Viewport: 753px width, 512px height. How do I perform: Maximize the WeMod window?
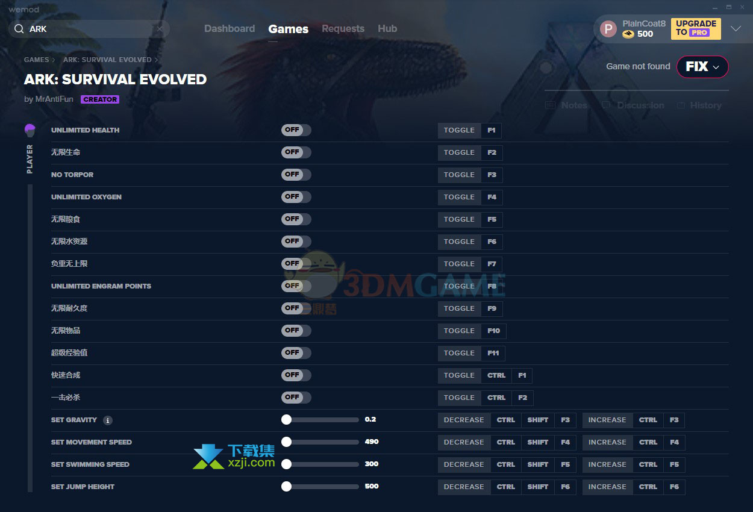coord(728,7)
